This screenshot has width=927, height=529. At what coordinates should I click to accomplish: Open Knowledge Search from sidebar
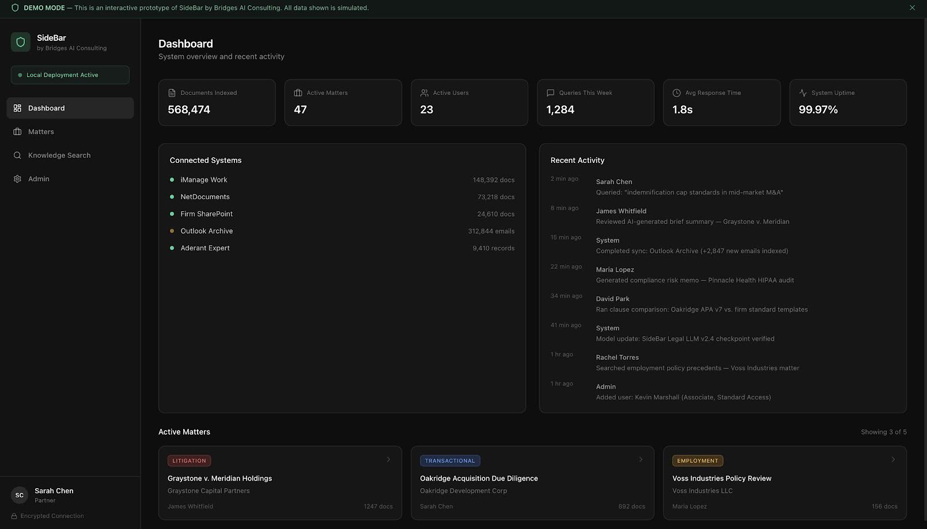click(70, 155)
